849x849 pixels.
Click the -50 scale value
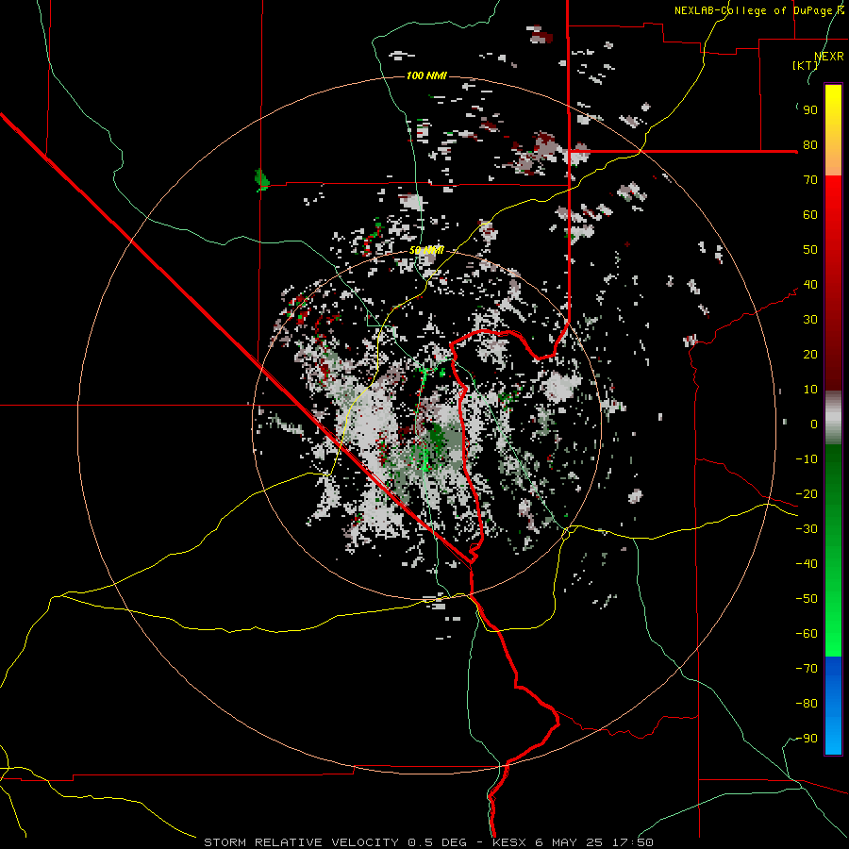807,599
